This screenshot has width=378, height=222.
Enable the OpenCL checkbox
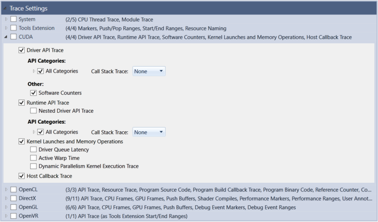[14, 189]
